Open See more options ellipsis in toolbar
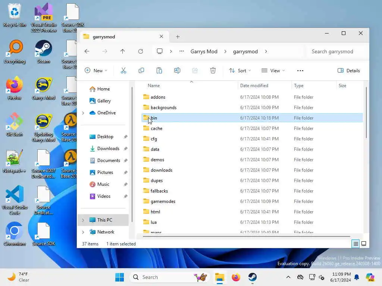Image resolution: width=382 pixels, height=286 pixels. [x=300, y=70]
